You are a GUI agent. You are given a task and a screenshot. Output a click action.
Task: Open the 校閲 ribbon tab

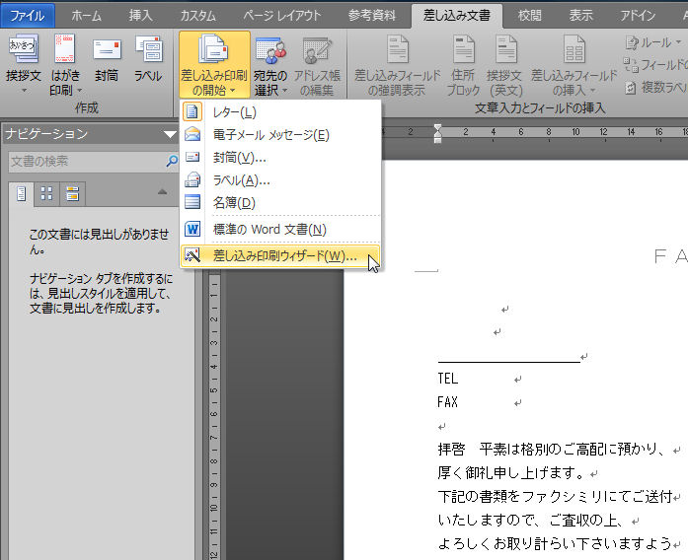(530, 16)
